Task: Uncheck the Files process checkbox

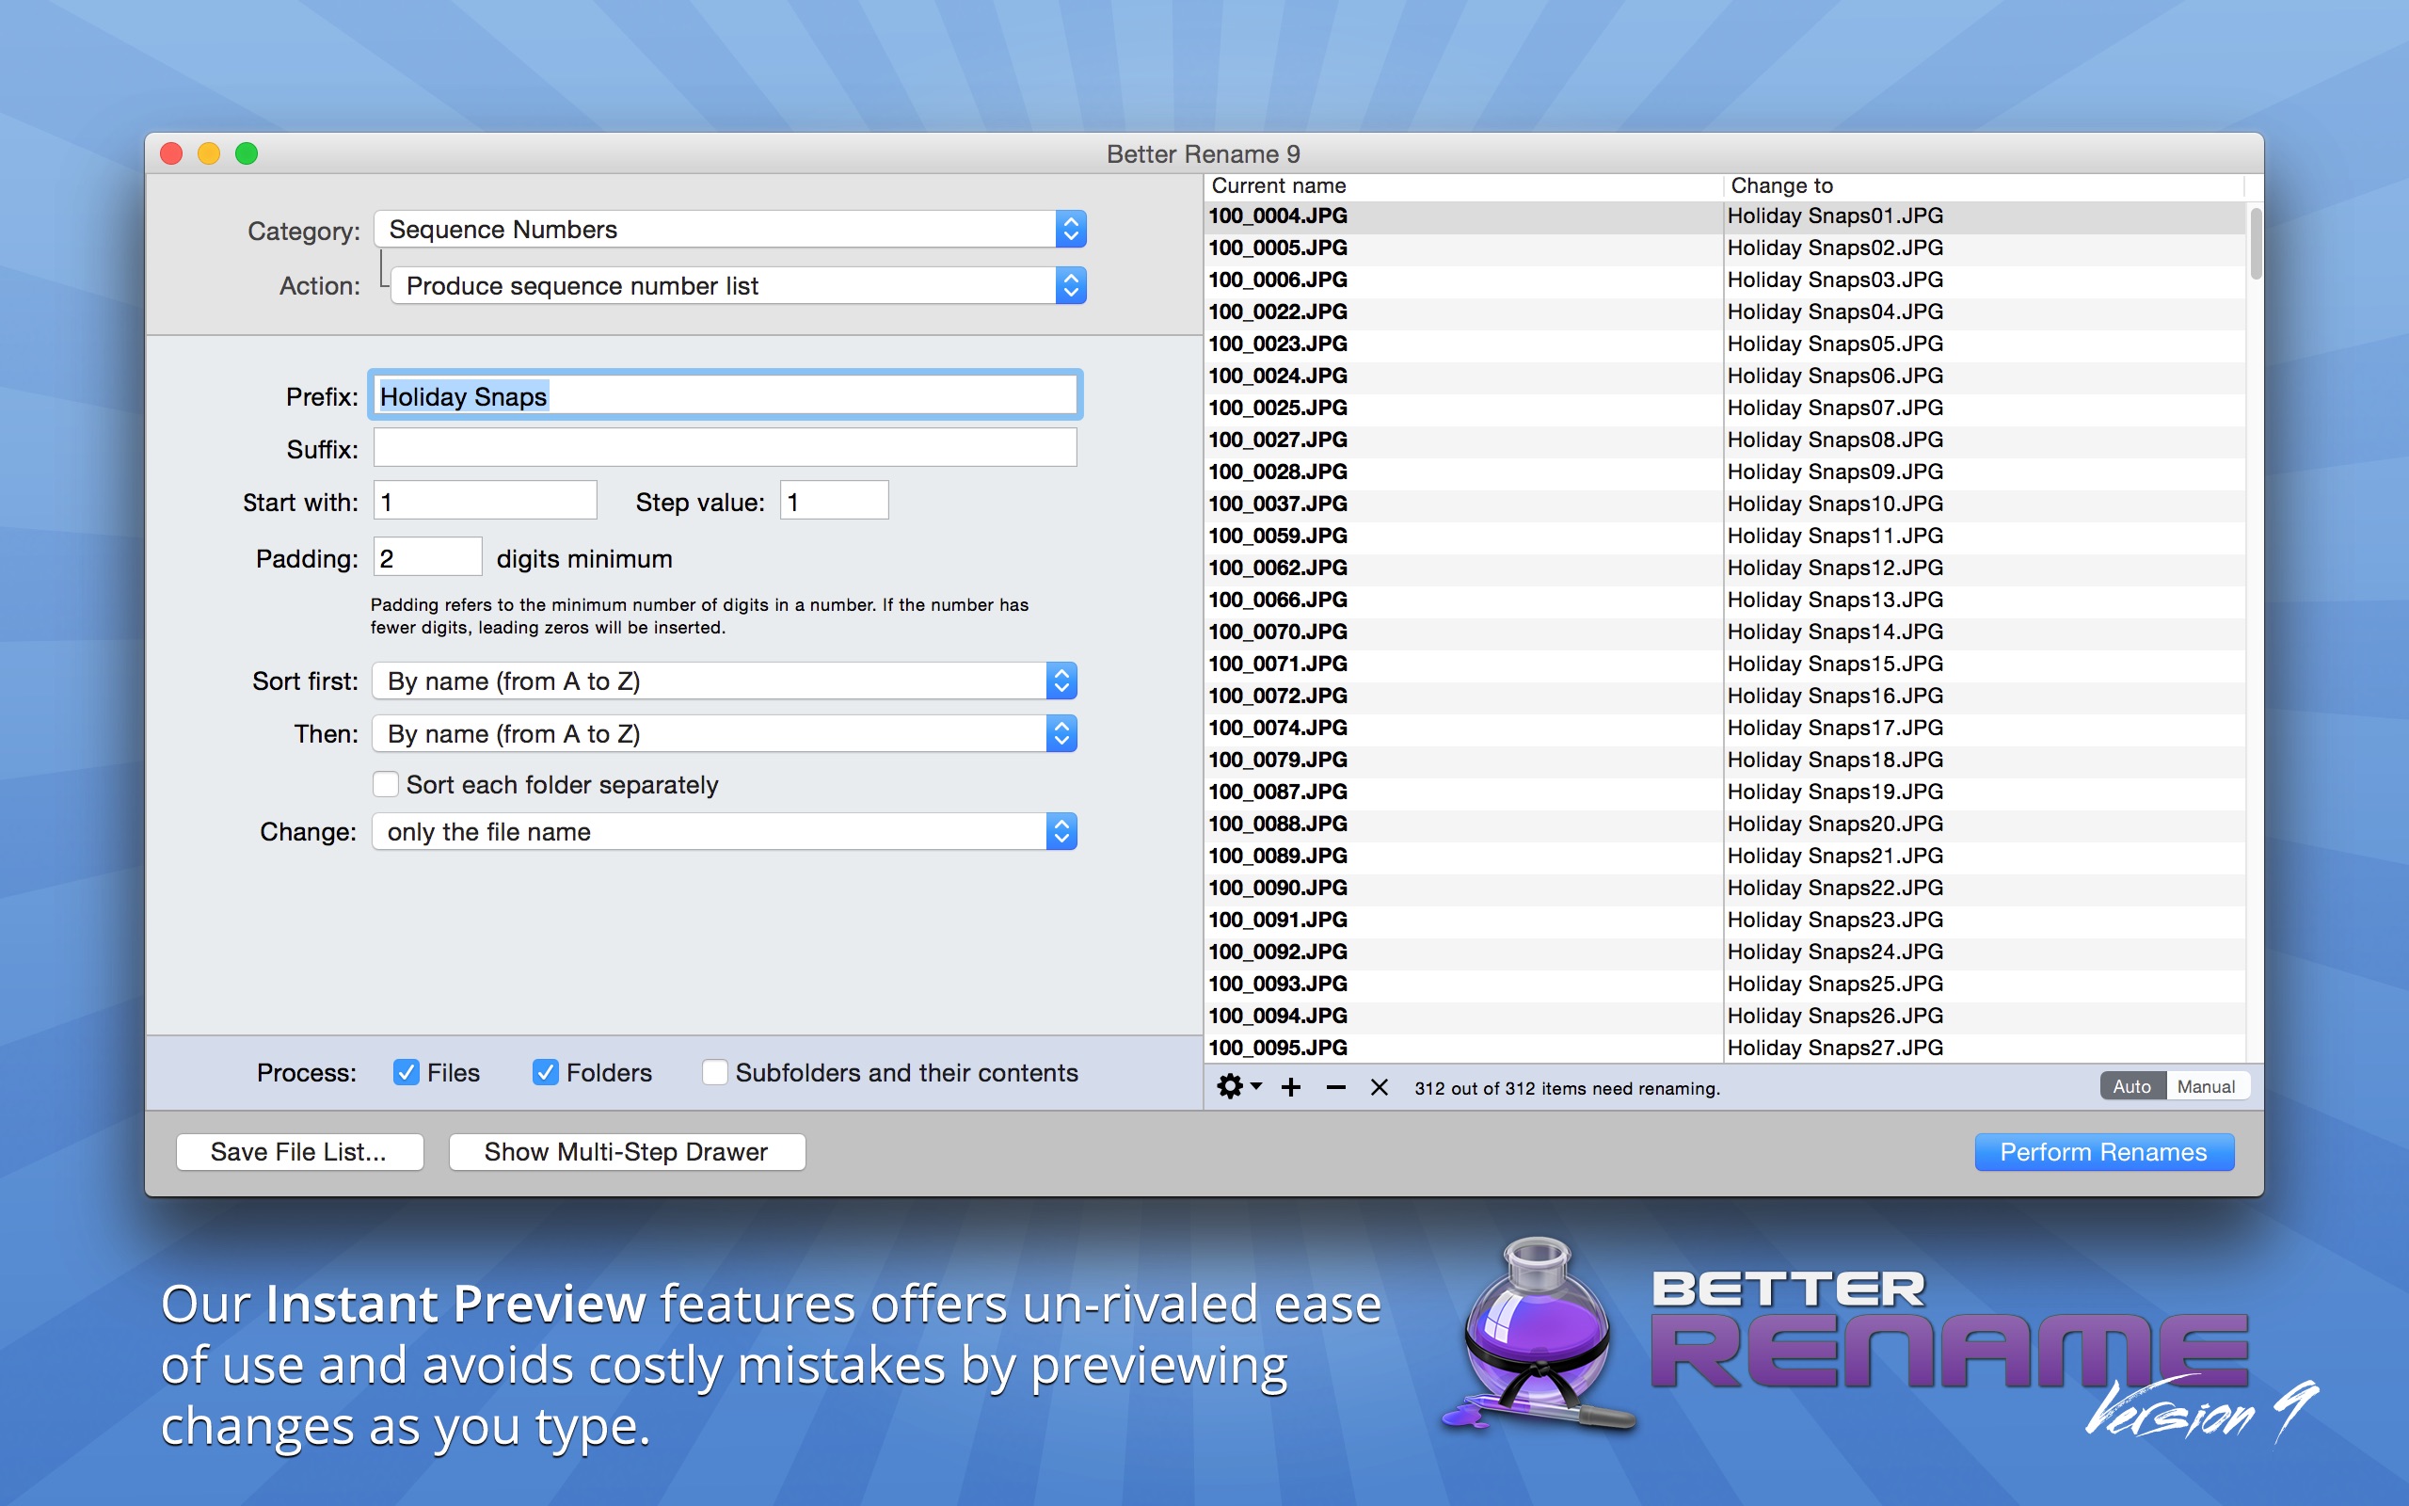Action: [x=407, y=1072]
